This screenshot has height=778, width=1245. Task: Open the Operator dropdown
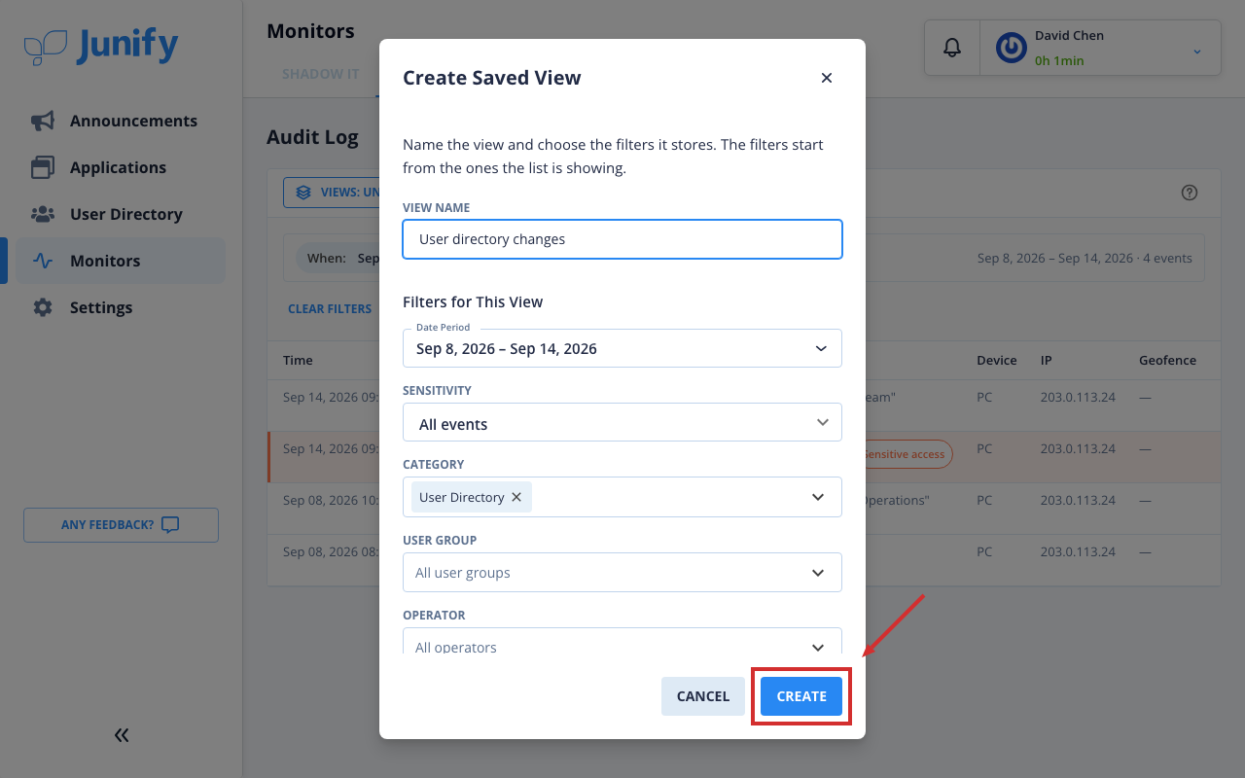622,643
